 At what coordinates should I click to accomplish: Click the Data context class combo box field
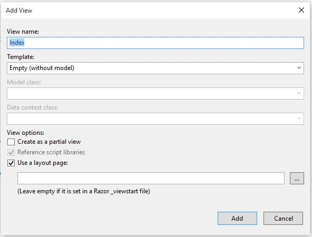pyautogui.click(x=155, y=118)
